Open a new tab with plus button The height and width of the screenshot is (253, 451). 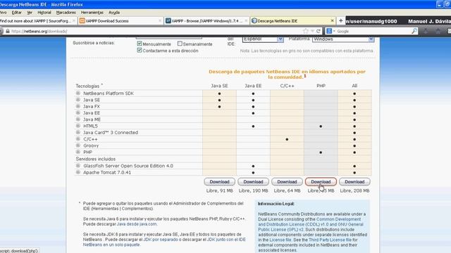pyautogui.click(x=341, y=20)
